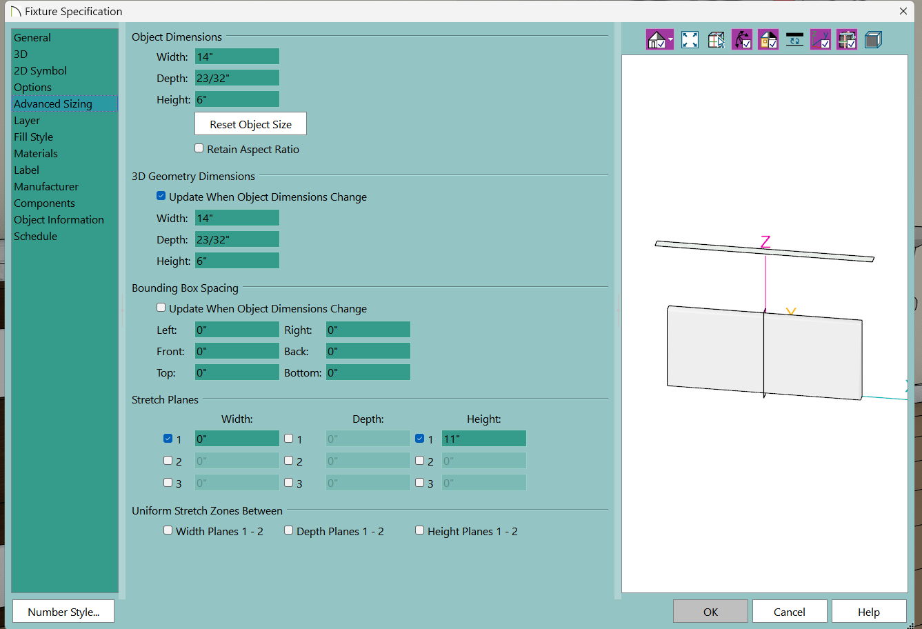The image size is (922, 629).
Task: Switch to the General panel
Action: coord(32,38)
